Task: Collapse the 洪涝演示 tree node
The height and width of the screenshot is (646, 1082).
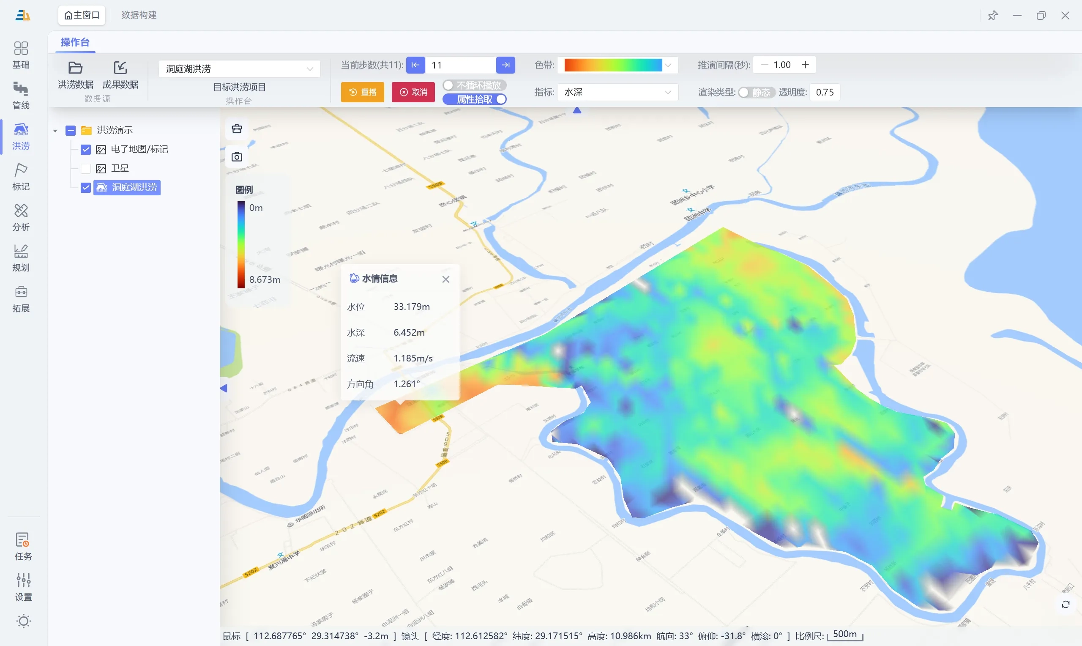Action: click(x=55, y=131)
